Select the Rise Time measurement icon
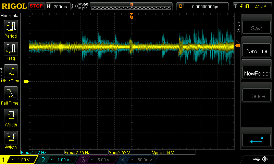Image resolution: width=274 pixels, height=164 pixels. (11, 71)
